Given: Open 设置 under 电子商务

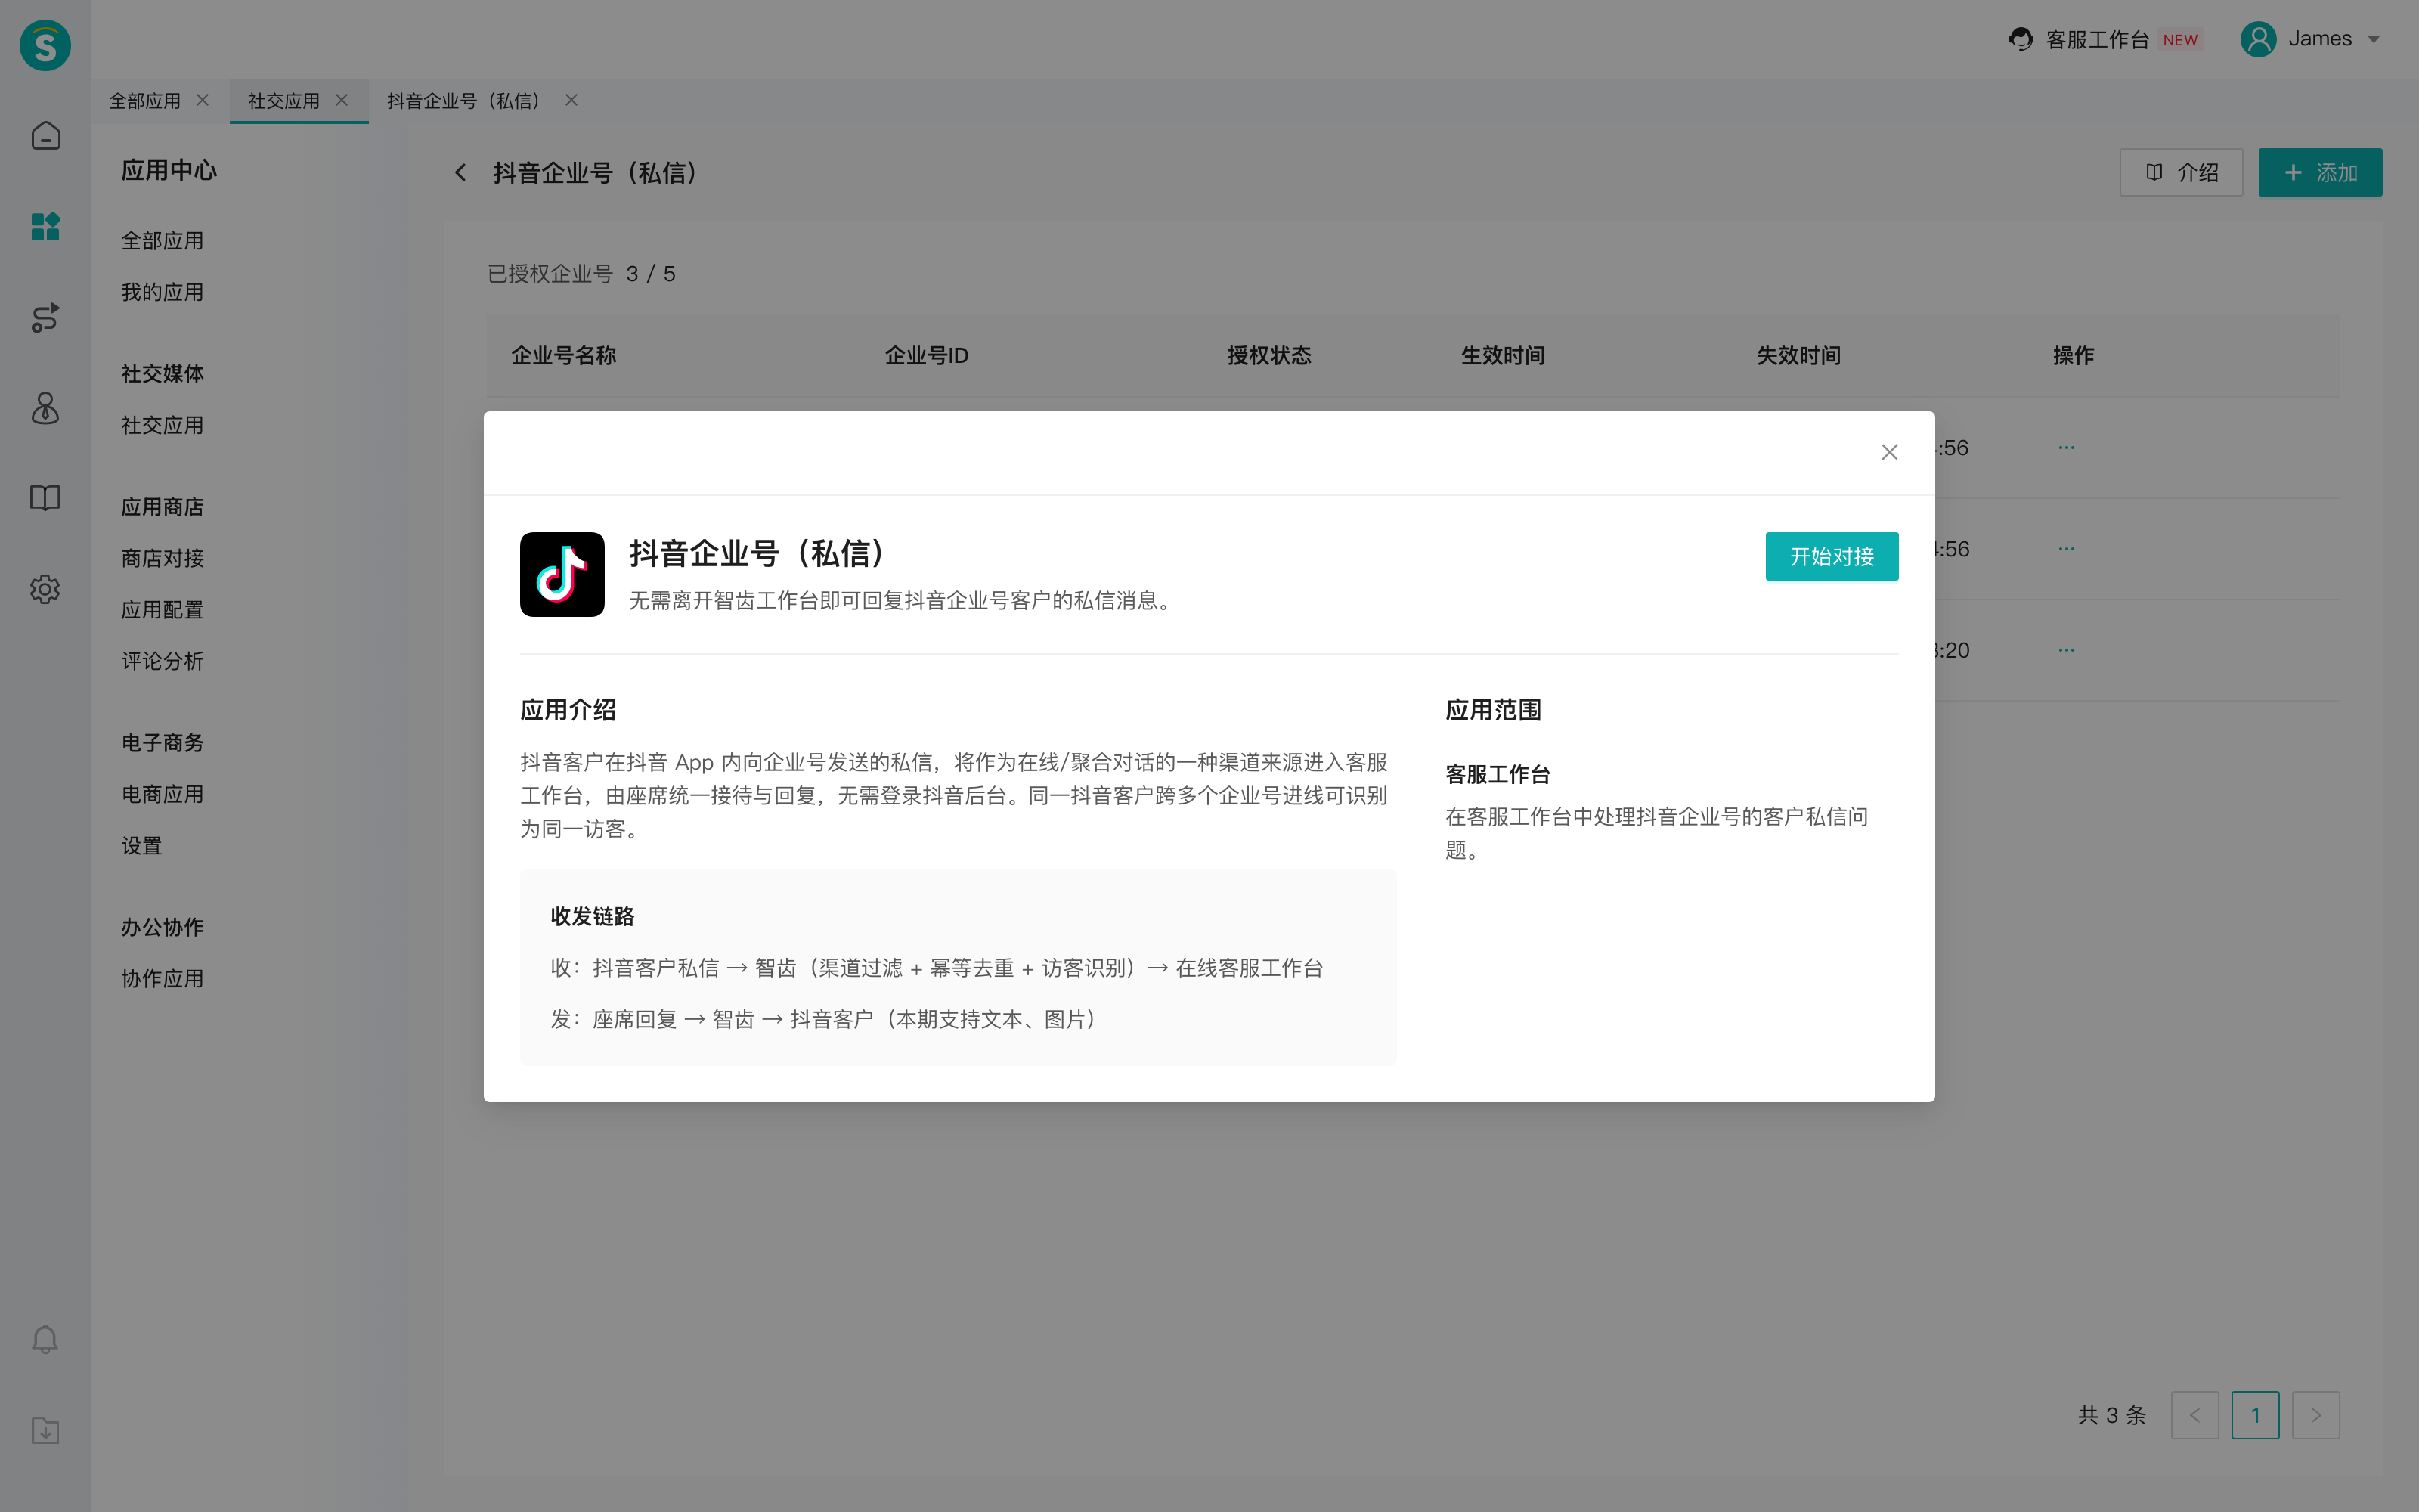Looking at the screenshot, I should [x=141, y=846].
